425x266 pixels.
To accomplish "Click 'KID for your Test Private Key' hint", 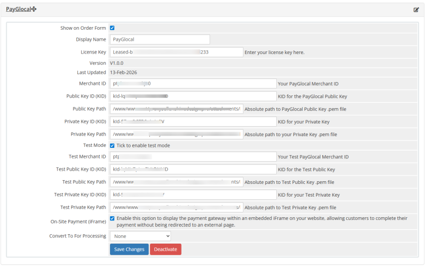I will tap(309, 195).
